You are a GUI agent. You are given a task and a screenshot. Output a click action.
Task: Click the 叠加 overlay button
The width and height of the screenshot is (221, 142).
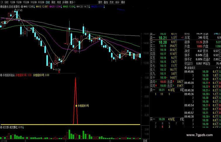(x=106, y=2)
